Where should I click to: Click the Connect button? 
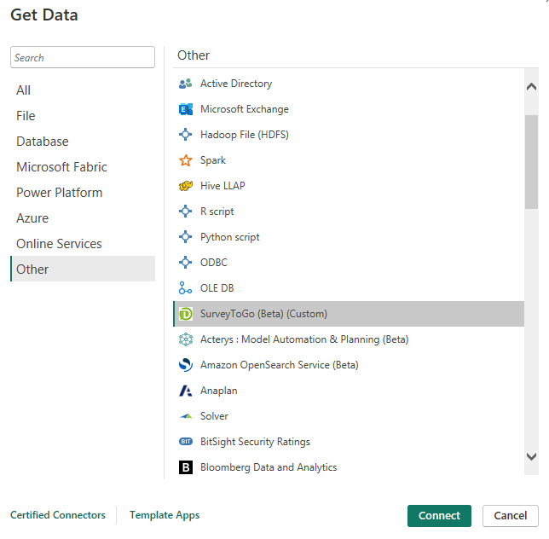(439, 515)
